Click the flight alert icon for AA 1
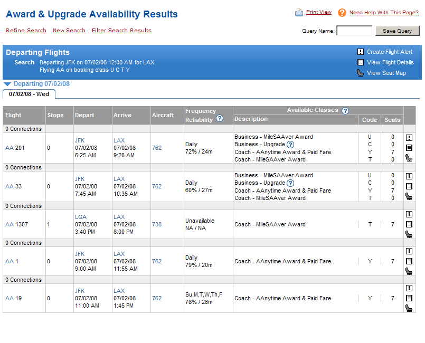The width and height of the screenshot is (425, 343). pos(409,251)
